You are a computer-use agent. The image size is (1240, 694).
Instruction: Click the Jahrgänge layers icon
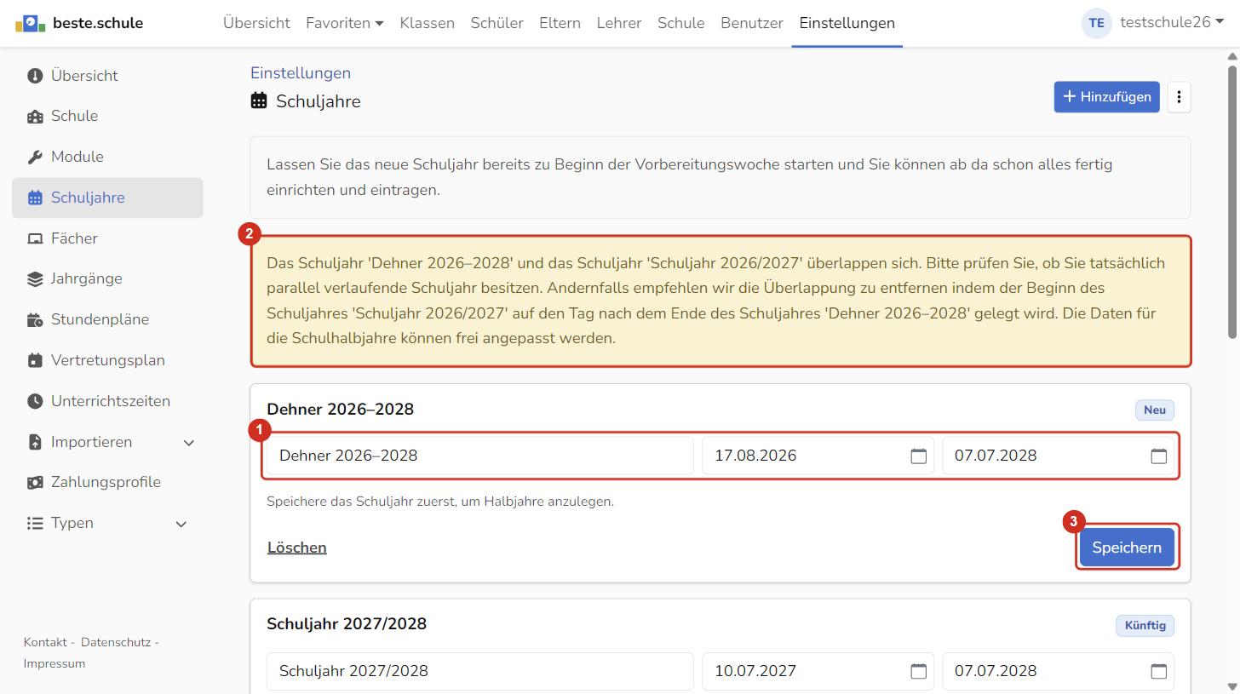pos(35,279)
